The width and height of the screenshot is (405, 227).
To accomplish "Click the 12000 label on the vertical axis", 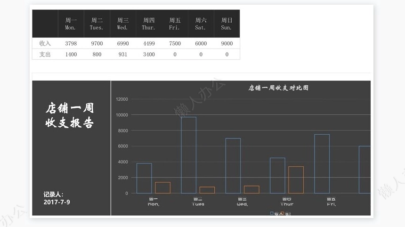I will 121,99.
